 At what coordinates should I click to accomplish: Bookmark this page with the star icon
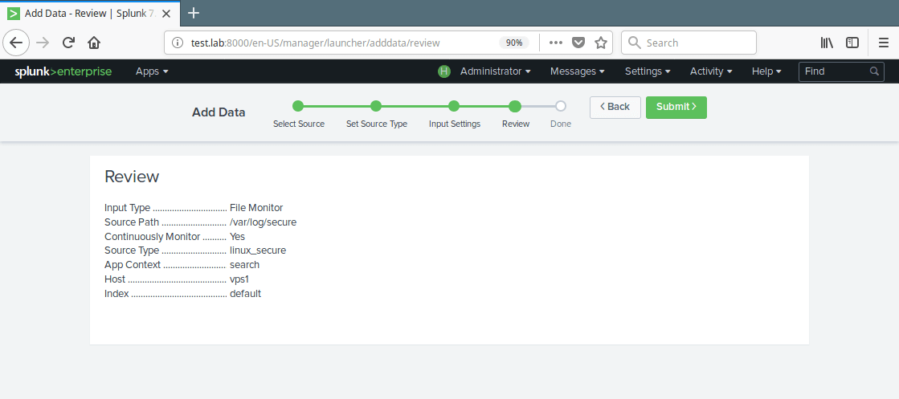click(601, 43)
